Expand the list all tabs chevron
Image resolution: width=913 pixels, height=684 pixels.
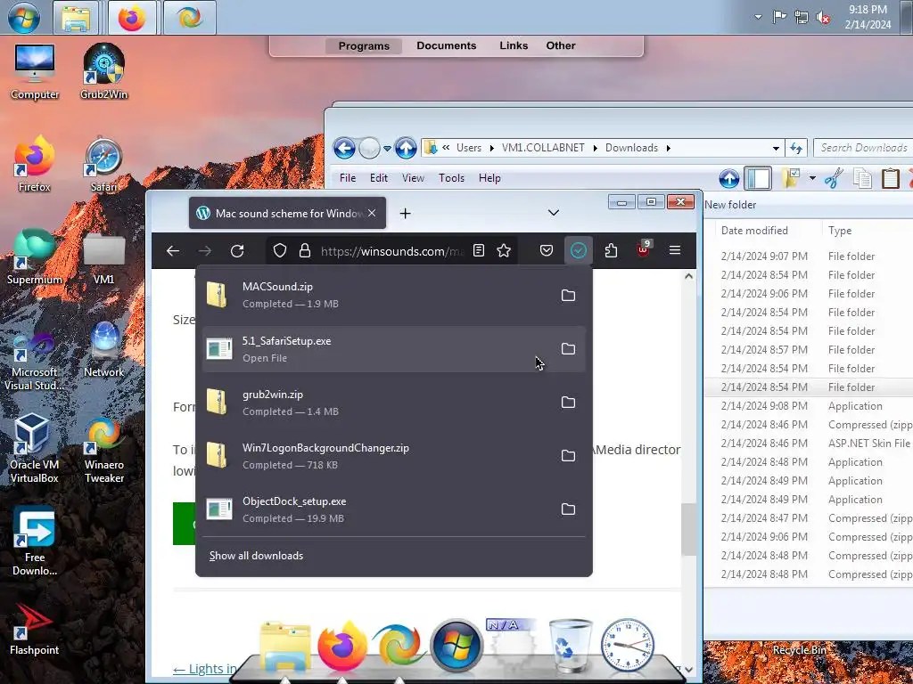coord(554,213)
